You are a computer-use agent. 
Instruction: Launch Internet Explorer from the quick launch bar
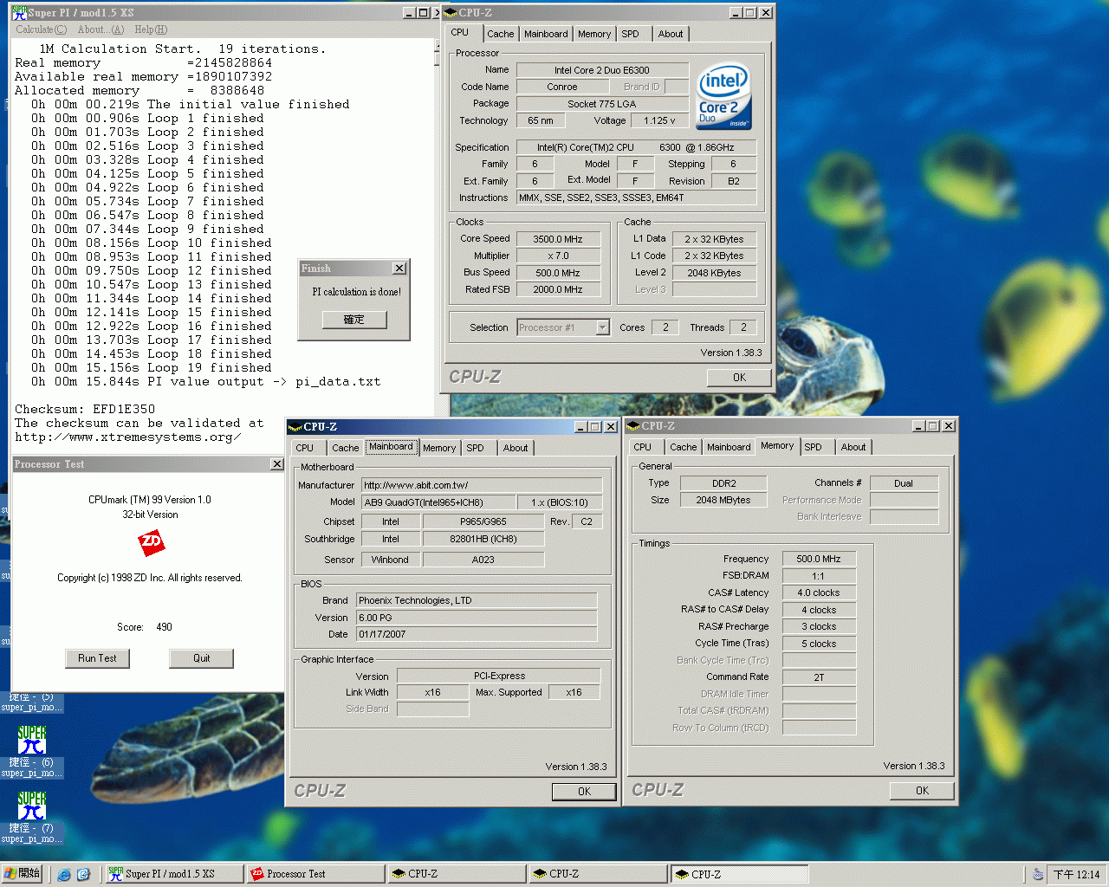pos(64,874)
